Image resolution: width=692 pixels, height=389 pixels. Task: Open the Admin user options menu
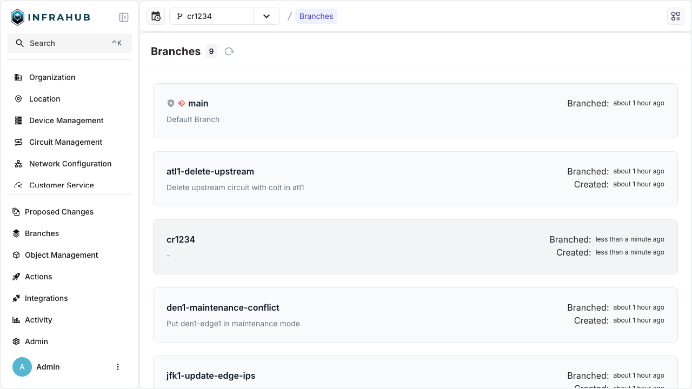pyautogui.click(x=118, y=367)
